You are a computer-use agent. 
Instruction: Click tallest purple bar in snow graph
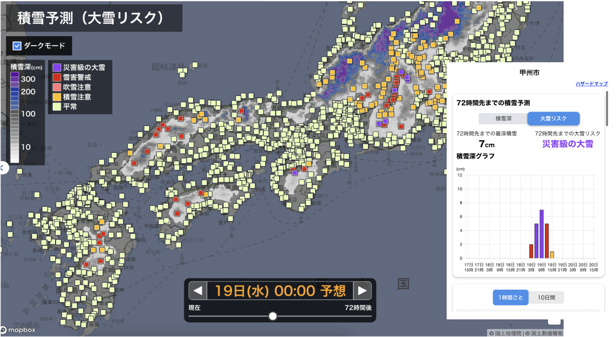[541, 234]
